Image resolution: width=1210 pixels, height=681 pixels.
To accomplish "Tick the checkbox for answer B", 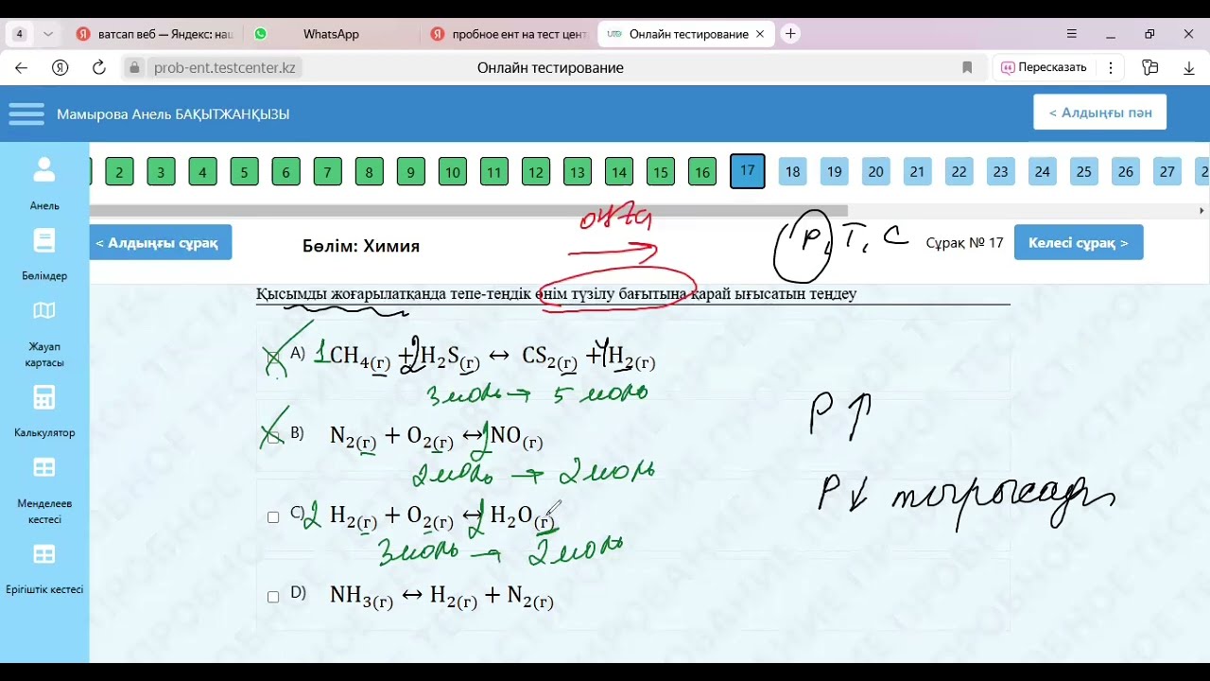I will [x=273, y=437].
